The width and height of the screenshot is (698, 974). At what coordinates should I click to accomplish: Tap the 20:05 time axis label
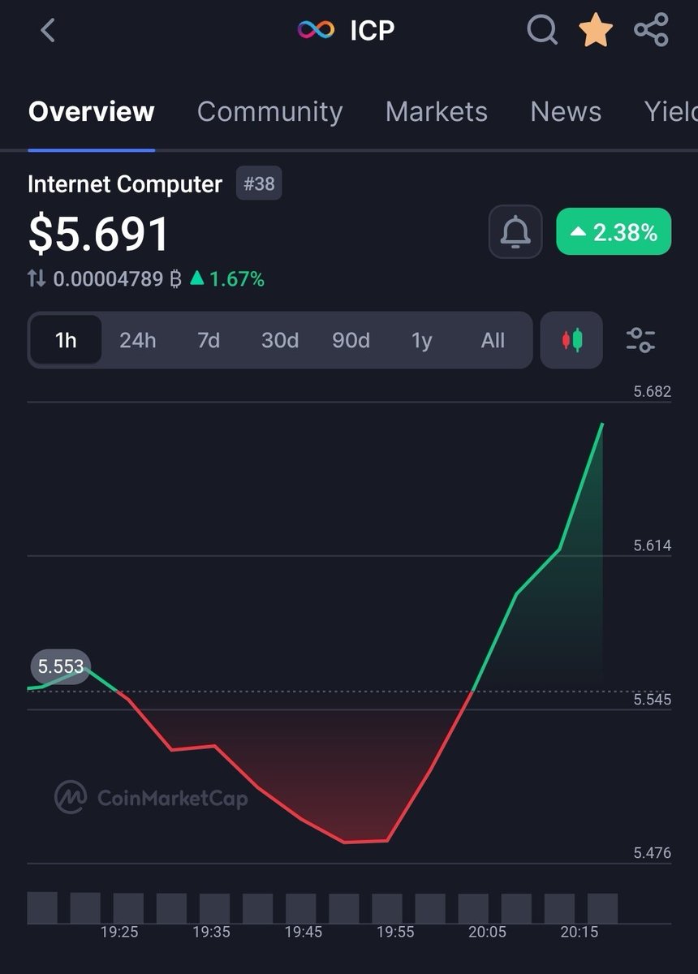487,933
